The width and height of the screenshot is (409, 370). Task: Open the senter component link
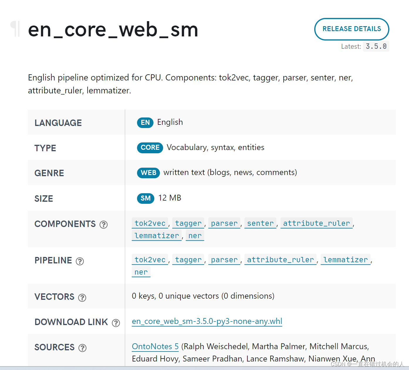click(260, 223)
